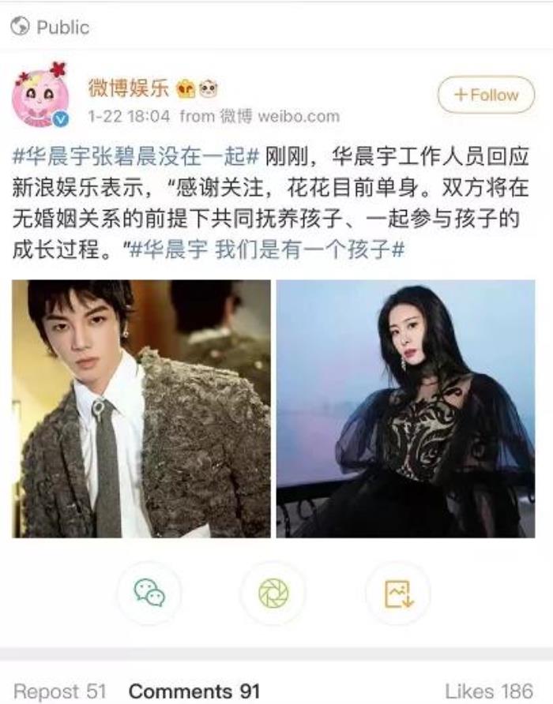Open the 微博娱乐 username link
The width and height of the screenshot is (553, 704).
point(128,88)
